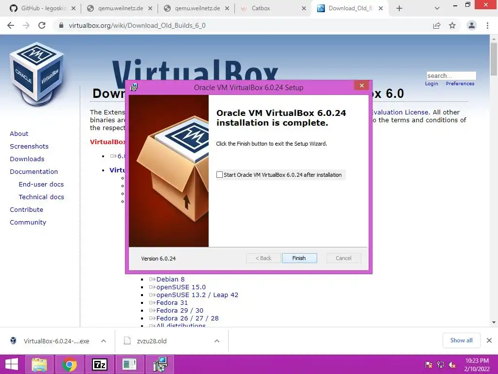Image resolution: width=498 pixels, height=374 pixels.
Task: Click the page search field
Action: [x=451, y=75]
